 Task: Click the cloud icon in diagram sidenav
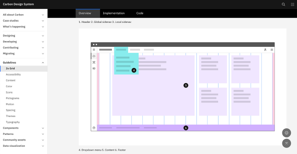(x=94, y=56)
